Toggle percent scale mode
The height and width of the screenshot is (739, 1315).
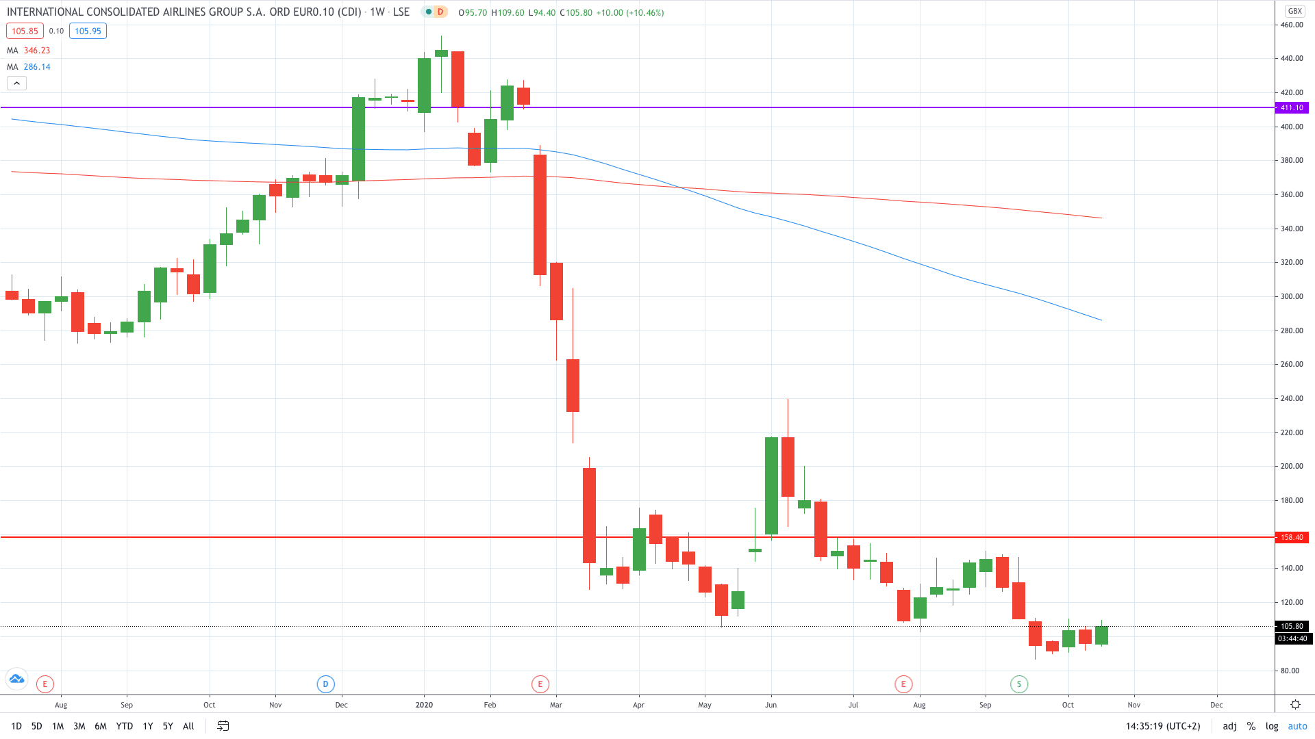pyautogui.click(x=1251, y=726)
